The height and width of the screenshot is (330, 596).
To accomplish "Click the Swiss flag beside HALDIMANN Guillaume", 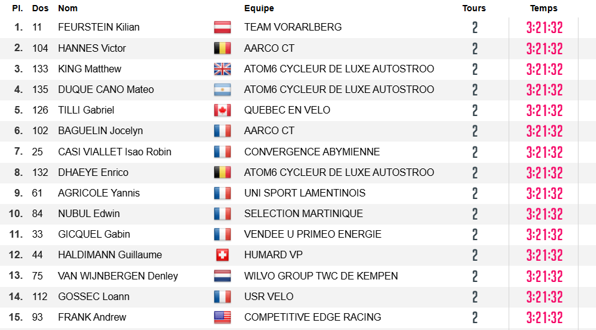I will [222, 255].
